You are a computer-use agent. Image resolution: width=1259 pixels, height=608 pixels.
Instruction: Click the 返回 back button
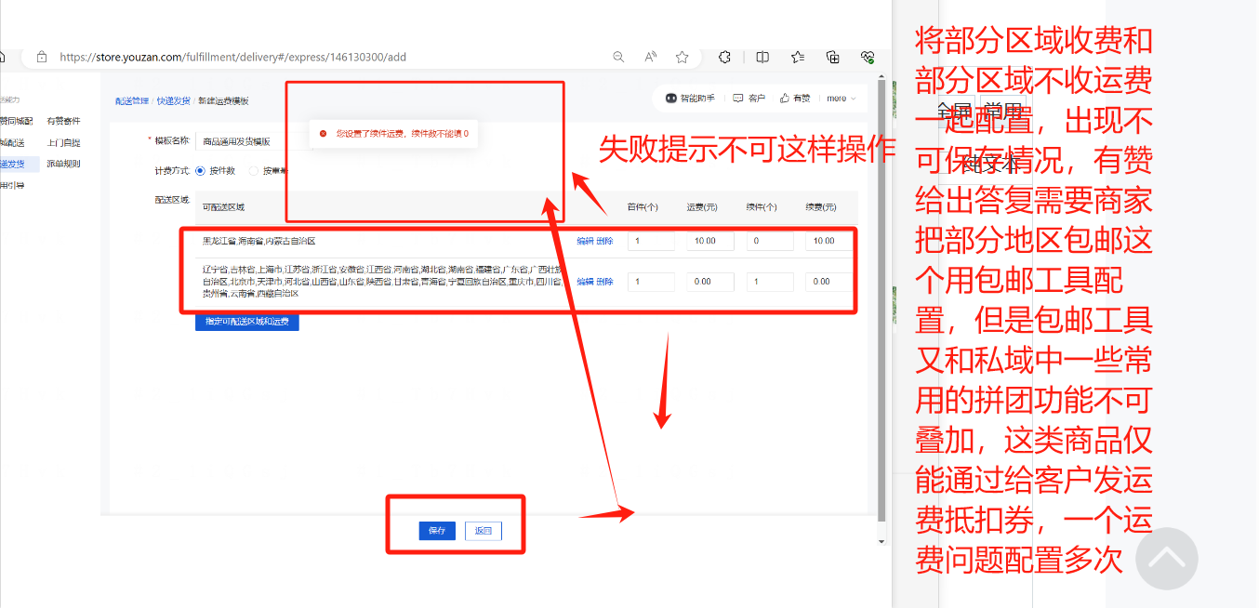pyautogui.click(x=483, y=531)
